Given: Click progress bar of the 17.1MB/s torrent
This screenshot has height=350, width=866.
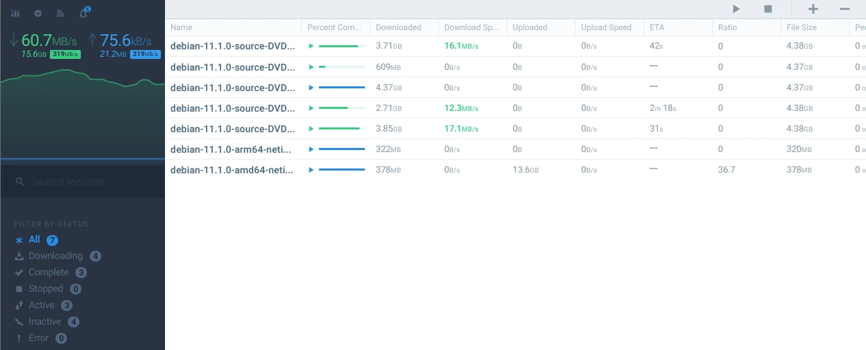Looking at the screenshot, I should [342, 129].
